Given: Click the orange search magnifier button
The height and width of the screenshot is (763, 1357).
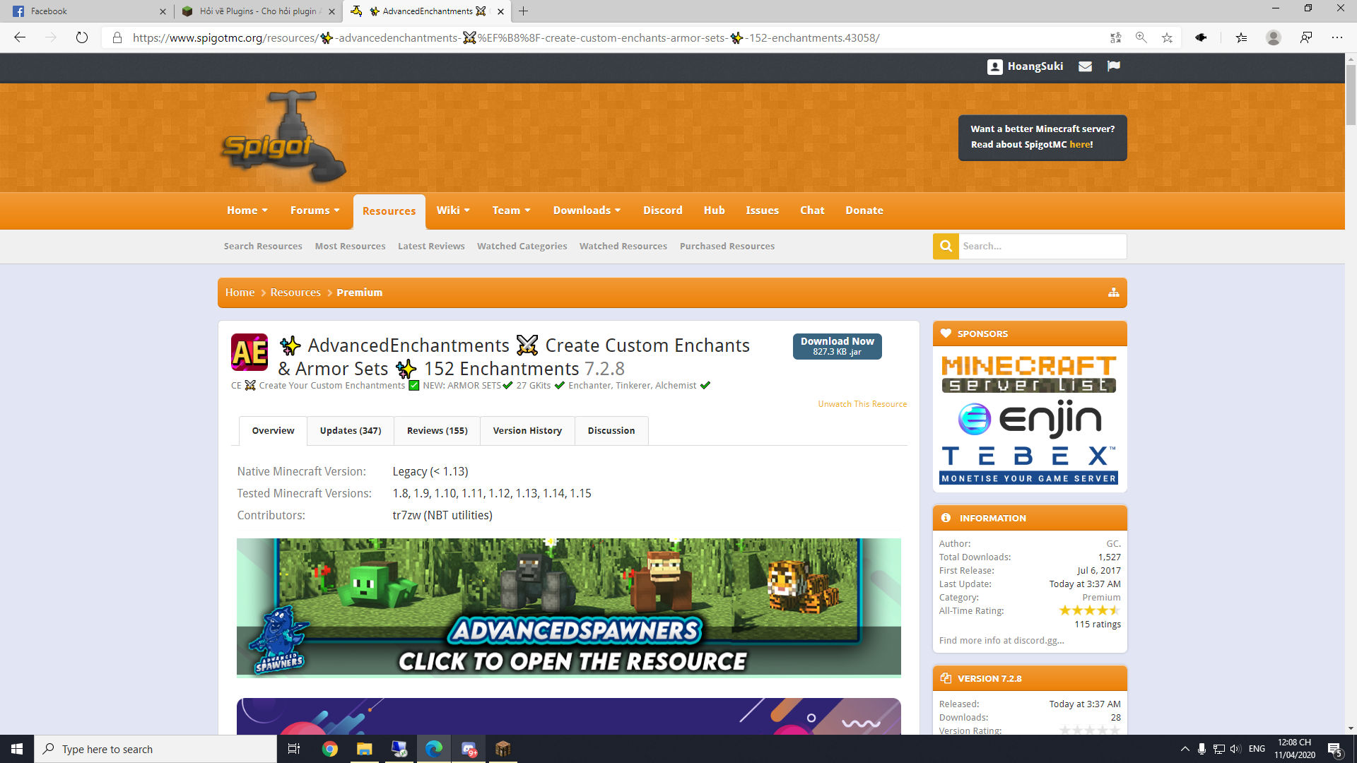Looking at the screenshot, I should [x=946, y=246].
